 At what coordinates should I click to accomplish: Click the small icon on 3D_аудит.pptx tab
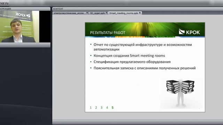pos(107,13)
